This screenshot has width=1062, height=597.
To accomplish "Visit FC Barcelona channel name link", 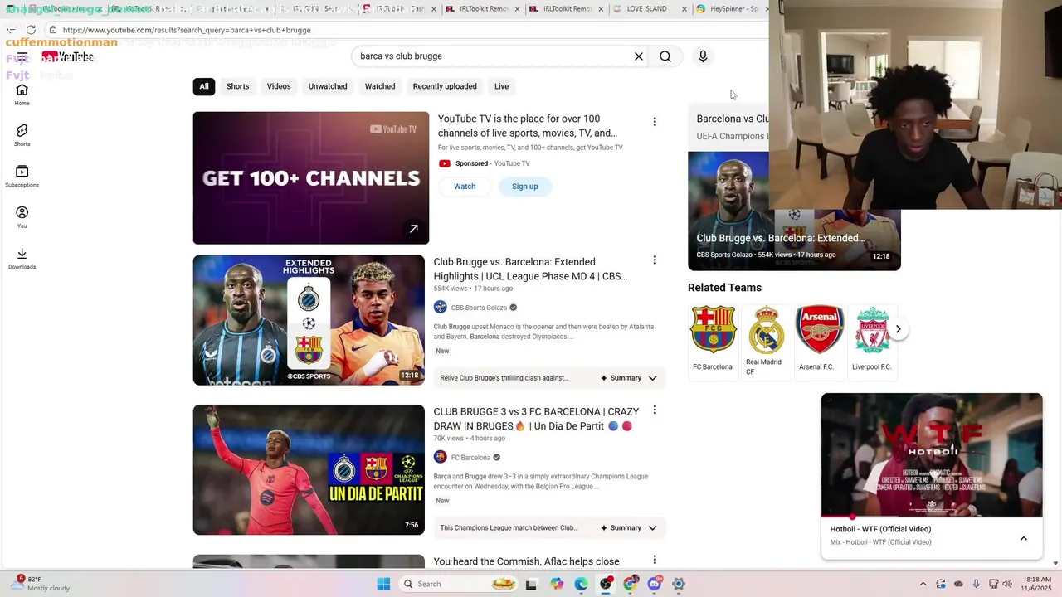I will coord(470,457).
